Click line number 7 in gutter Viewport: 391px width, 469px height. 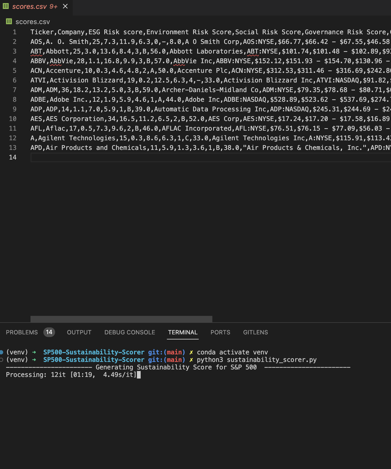[x=15, y=90]
